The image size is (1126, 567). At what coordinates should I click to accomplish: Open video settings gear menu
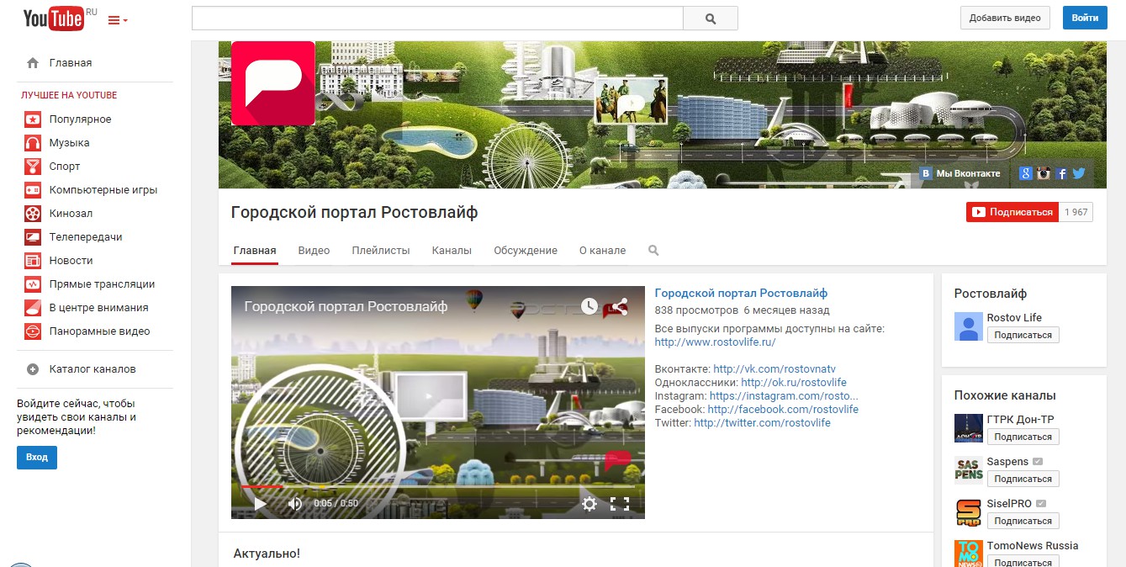pos(589,504)
